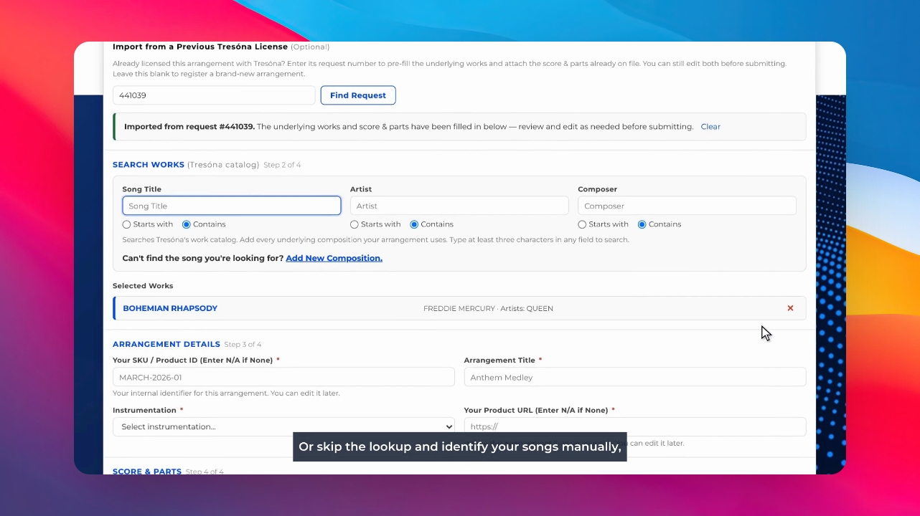Image resolution: width=920 pixels, height=516 pixels.
Task: Click the Arrangement Title field
Action: pyautogui.click(x=635, y=377)
